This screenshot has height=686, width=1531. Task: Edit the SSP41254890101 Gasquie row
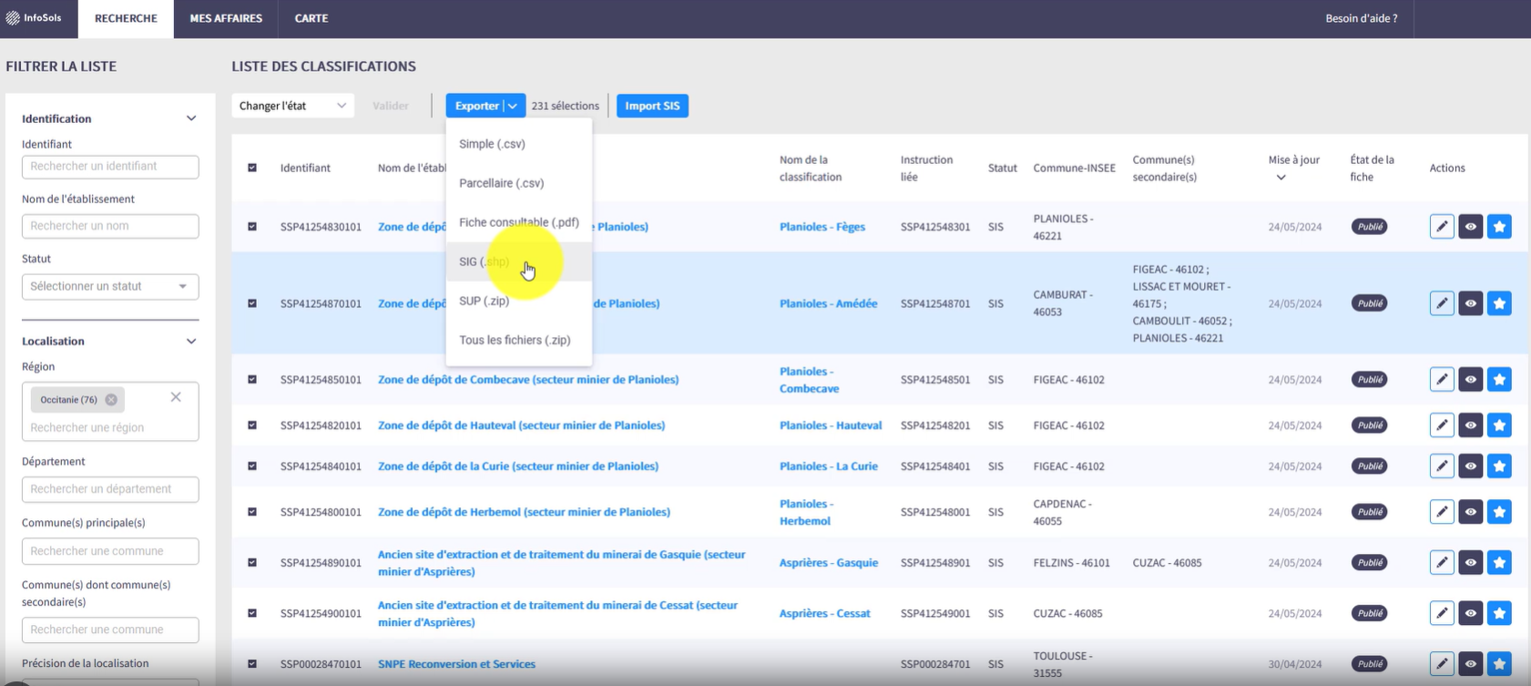(1442, 563)
